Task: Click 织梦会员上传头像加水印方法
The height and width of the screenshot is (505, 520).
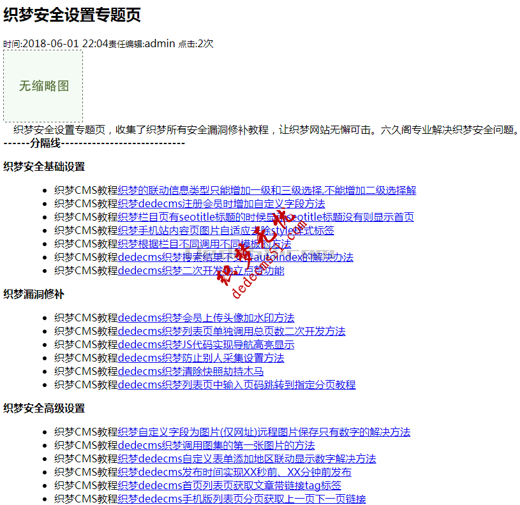Action: point(206,318)
